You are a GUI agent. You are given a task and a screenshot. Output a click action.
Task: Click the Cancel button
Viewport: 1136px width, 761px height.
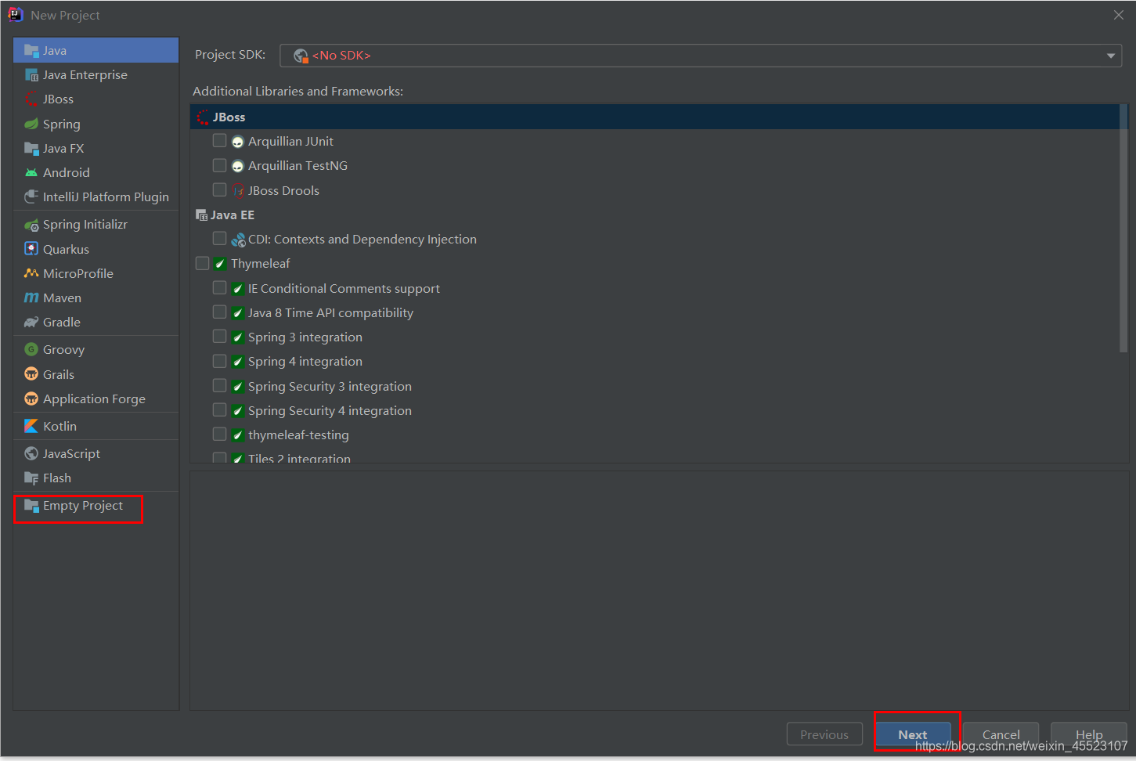1001,734
